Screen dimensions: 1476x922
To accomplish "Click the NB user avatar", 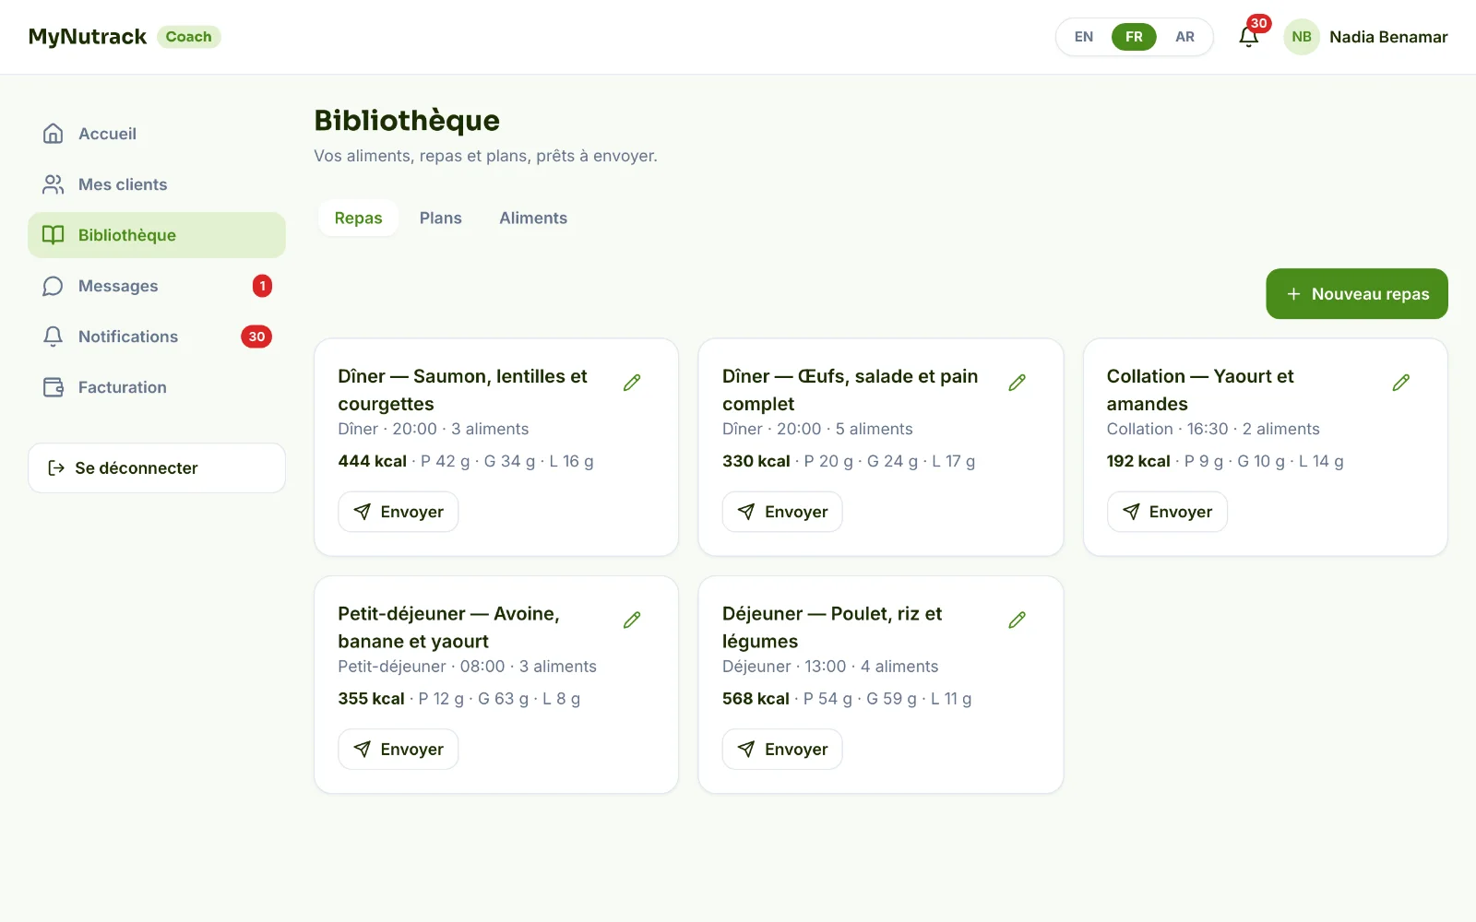I will [1302, 37].
